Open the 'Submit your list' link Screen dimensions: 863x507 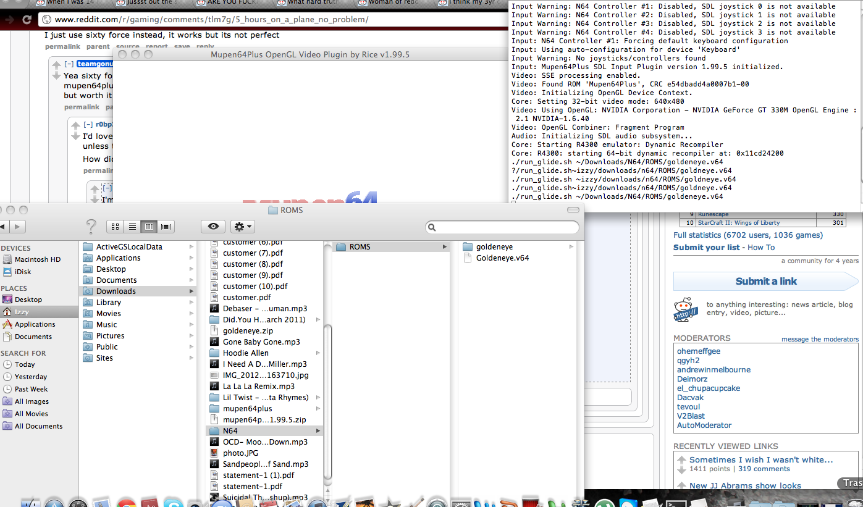(x=706, y=248)
